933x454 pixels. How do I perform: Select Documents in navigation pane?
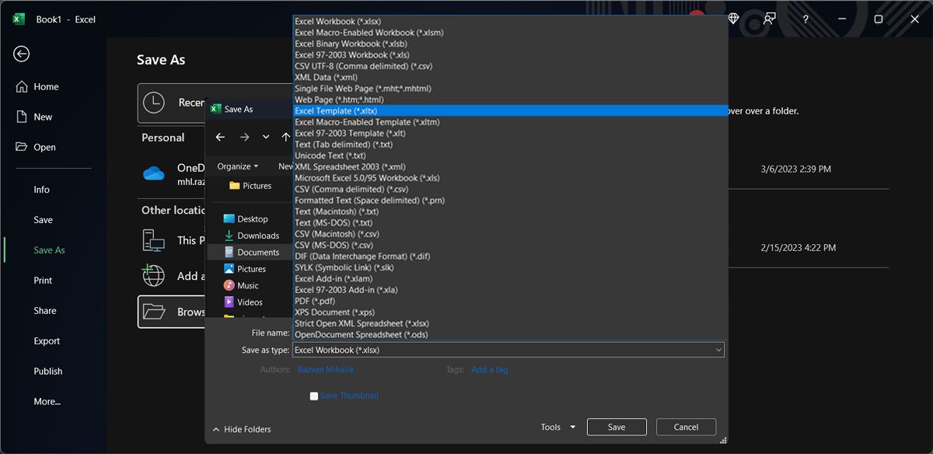coord(250,253)
